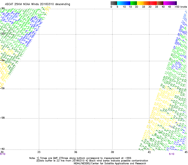Image resolution: width=188 pixels, height=165 pixels.
Task: Click the yellow 20-25 knots legend color
Action: click(x=140, y=3)
